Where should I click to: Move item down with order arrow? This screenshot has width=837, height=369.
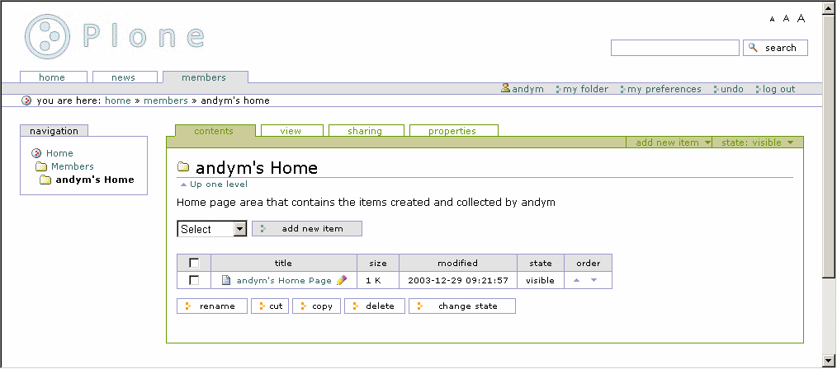[x=593, y=280]
